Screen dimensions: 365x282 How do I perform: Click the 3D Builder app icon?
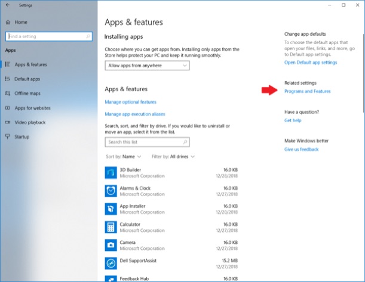point(111,172)
